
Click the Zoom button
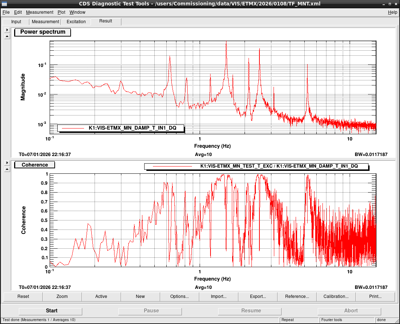[62, 296]
